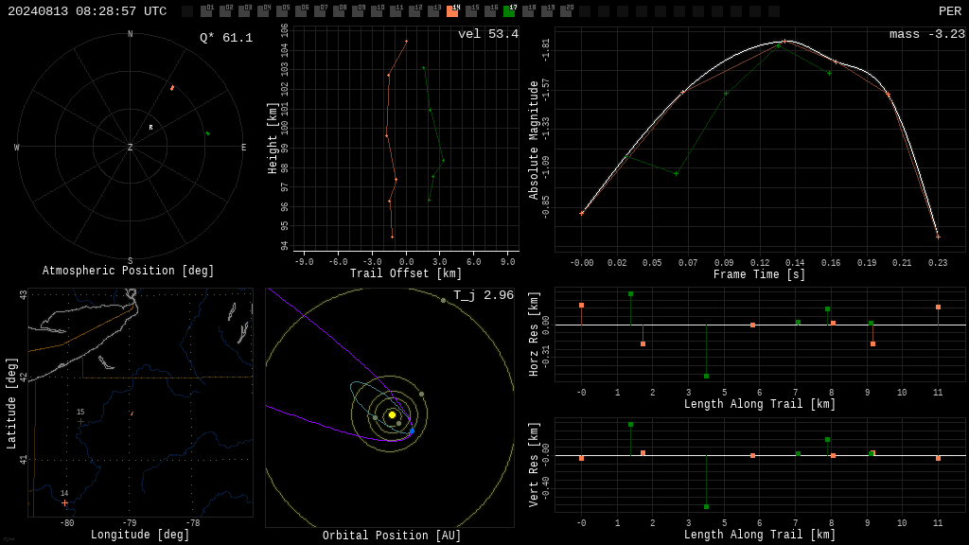Click the topmost orange height trail point
The image size is (969, 545).
point(406,42)
